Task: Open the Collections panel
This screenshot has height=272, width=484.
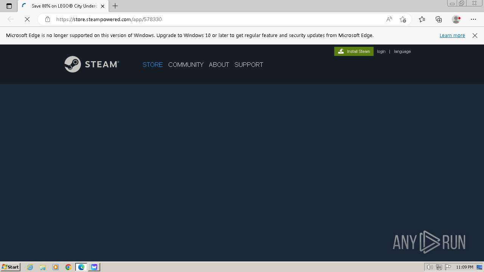Action: (439, 19)
